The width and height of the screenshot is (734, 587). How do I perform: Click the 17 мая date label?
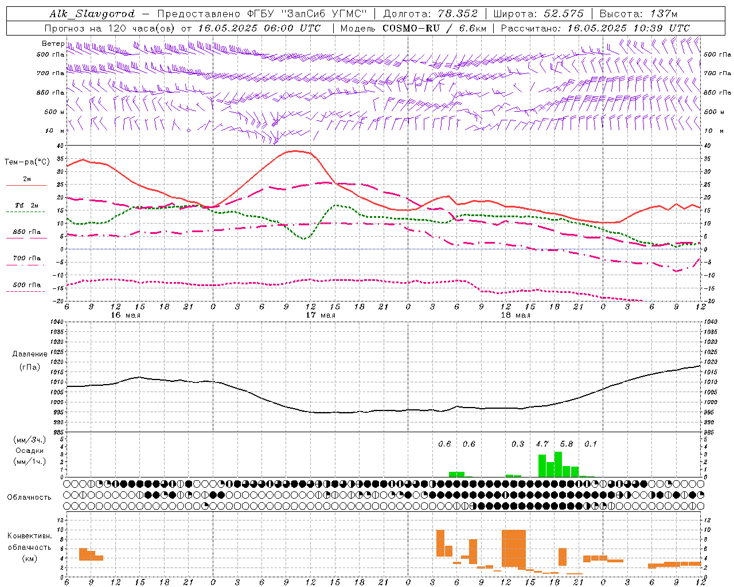[x=321, y=315]
